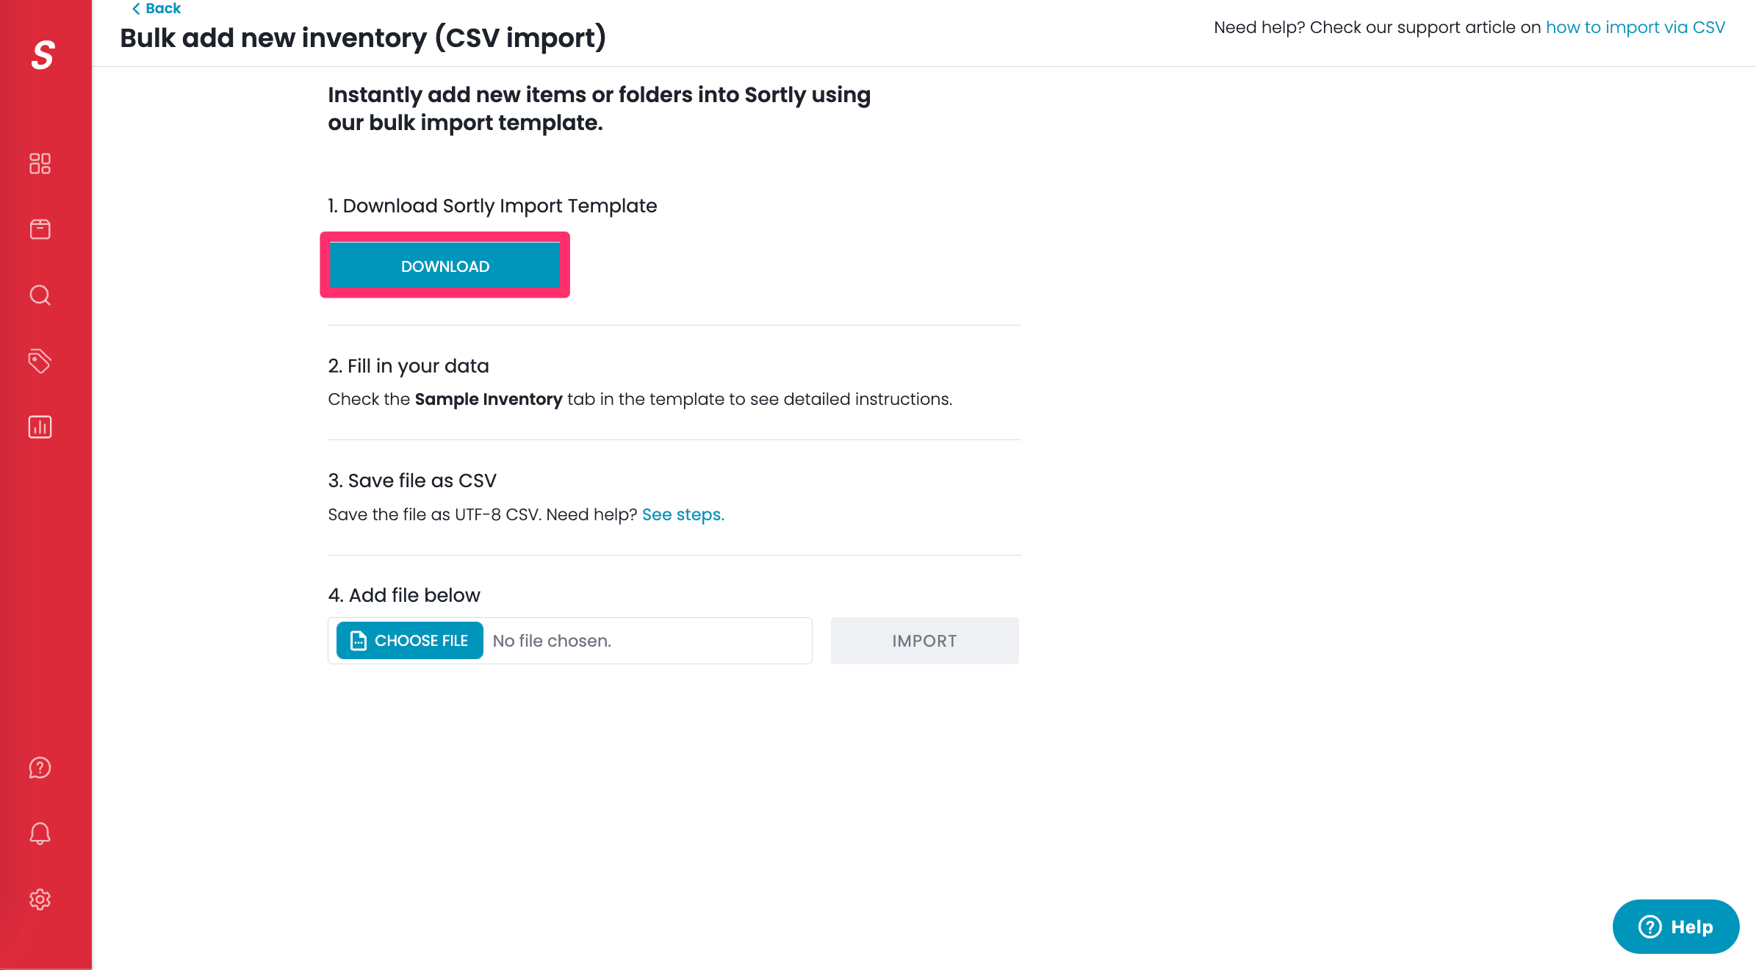The width and height of the screenshot is (1756, 970).
Task: Open the floating Help widget
Action: (1675, 927)
